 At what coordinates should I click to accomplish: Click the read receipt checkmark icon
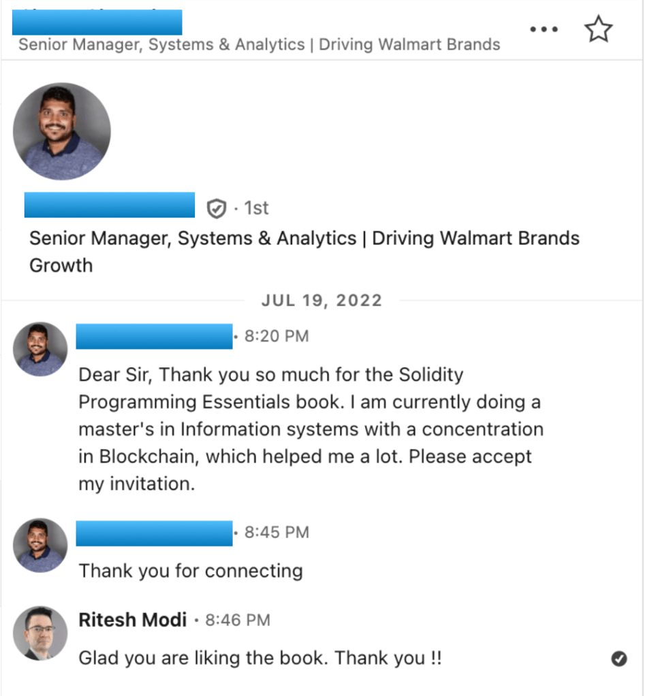click(x=618, y=658)
